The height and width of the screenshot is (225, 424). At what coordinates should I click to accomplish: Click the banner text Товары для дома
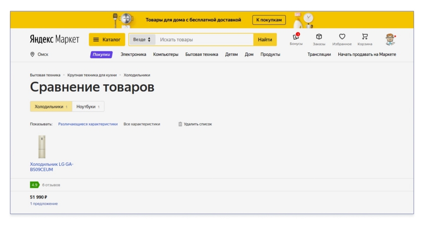193,20
